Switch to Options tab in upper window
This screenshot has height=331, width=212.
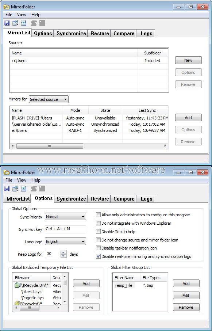pyautogui.click(x=43, y=33)
